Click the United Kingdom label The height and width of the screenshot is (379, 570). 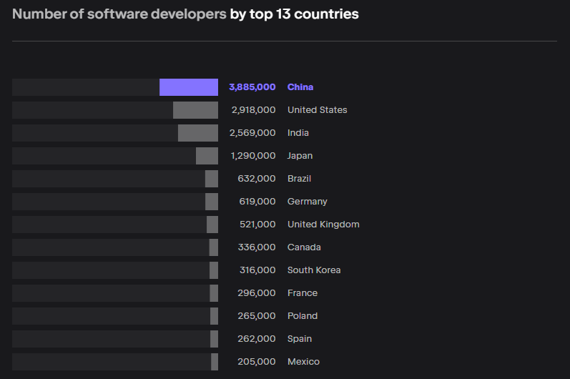323,225
